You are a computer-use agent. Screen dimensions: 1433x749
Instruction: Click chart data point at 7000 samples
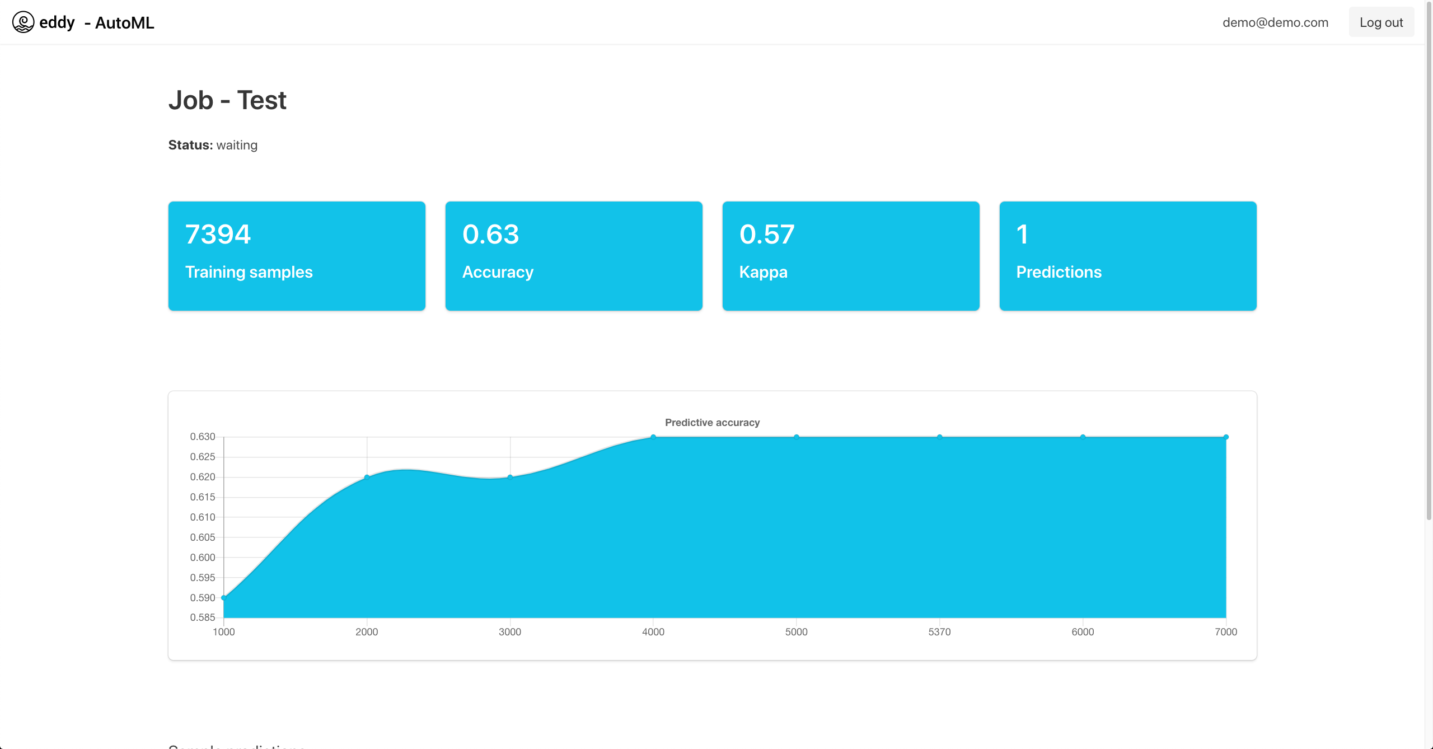[x=1226, y=437]
